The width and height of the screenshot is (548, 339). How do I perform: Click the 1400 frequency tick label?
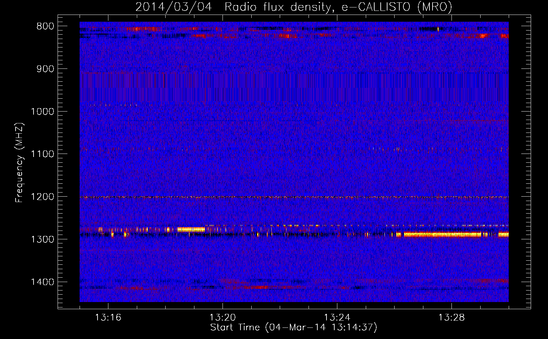coord(42,282)
